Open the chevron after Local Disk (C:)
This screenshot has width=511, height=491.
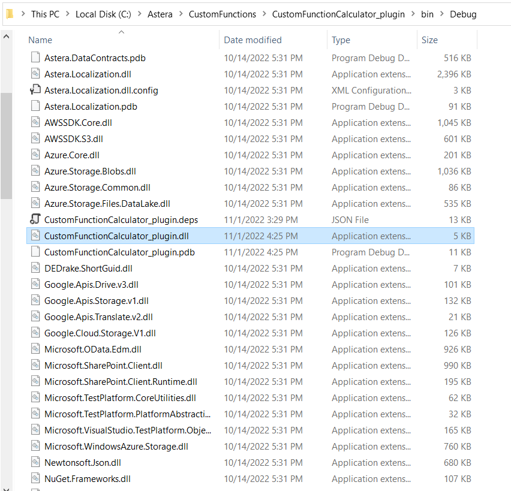(x=140, y=14)
